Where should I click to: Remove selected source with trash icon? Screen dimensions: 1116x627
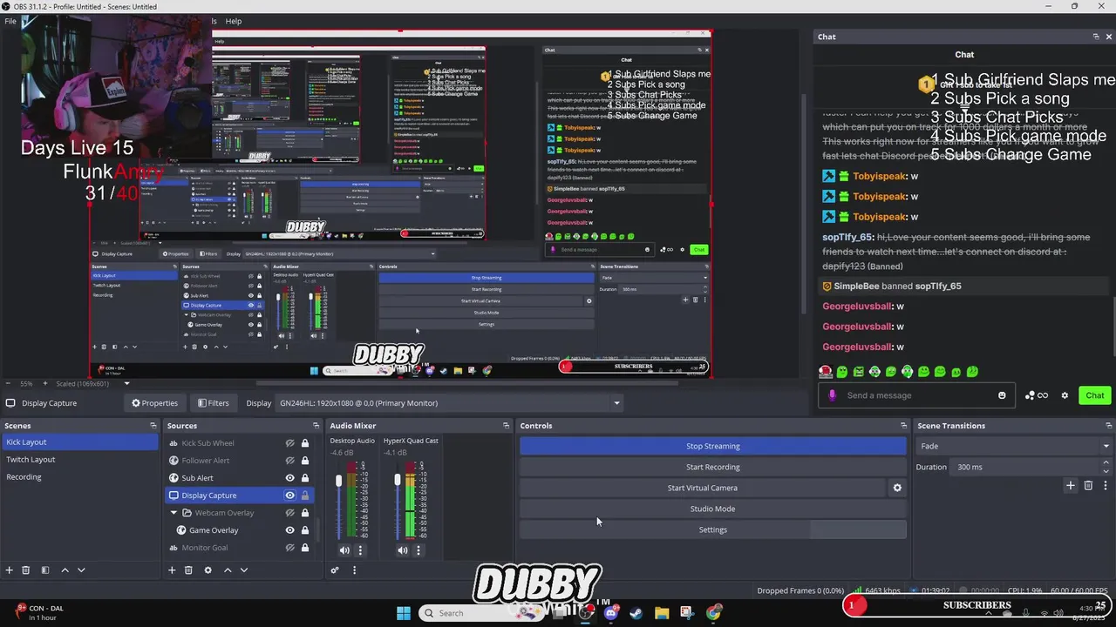(188, 570)
